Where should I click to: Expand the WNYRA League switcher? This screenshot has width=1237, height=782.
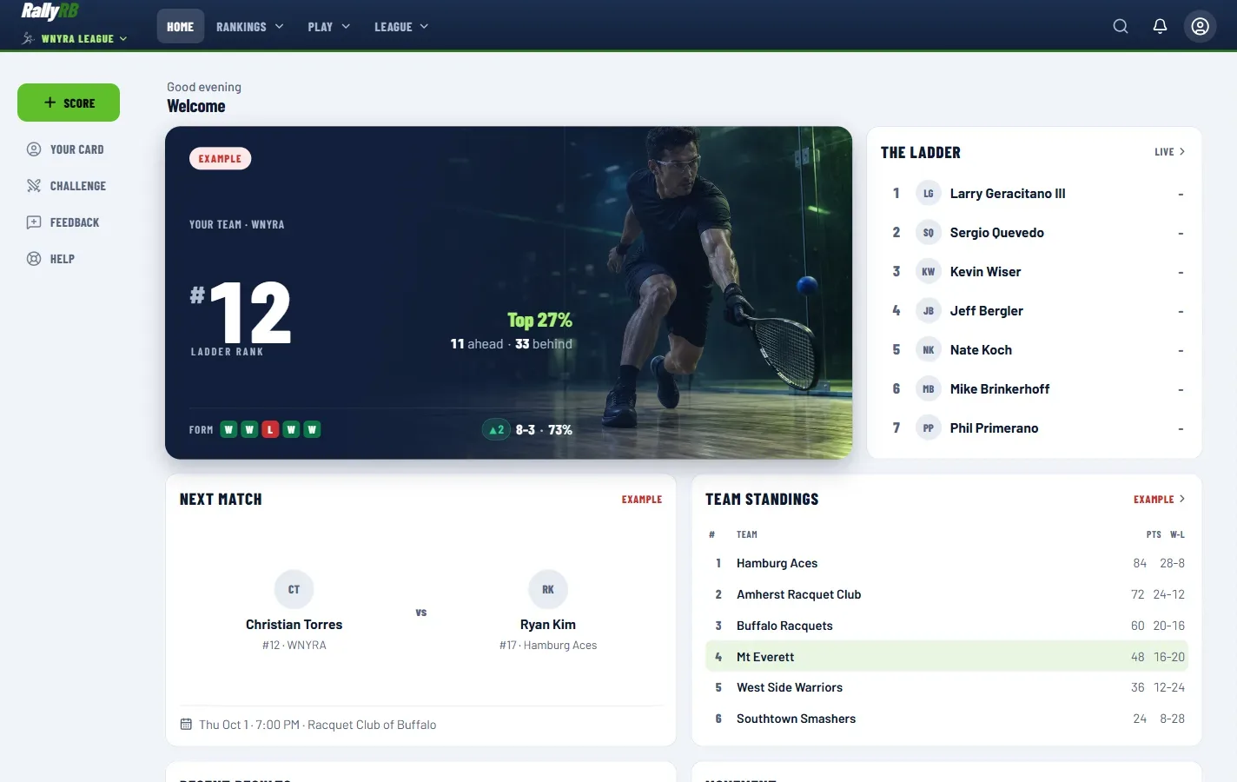coord(76,38)
